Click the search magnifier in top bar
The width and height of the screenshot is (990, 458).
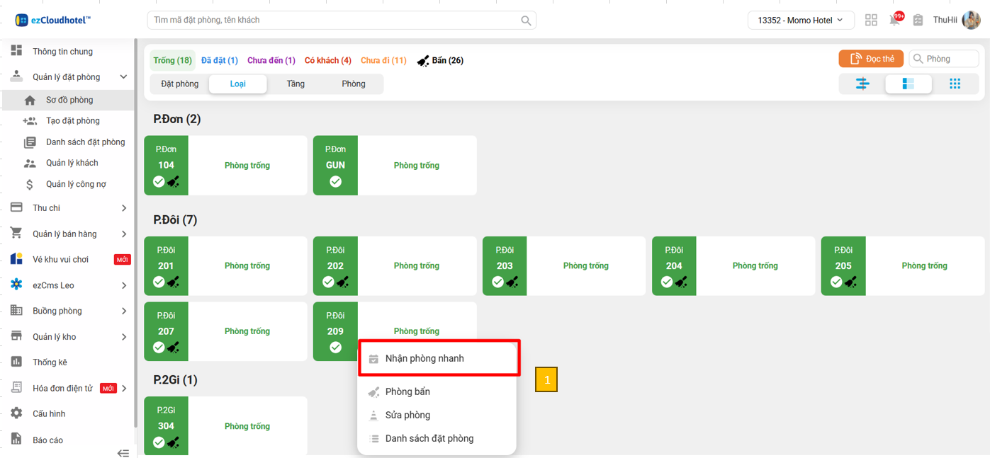point(526,21)
